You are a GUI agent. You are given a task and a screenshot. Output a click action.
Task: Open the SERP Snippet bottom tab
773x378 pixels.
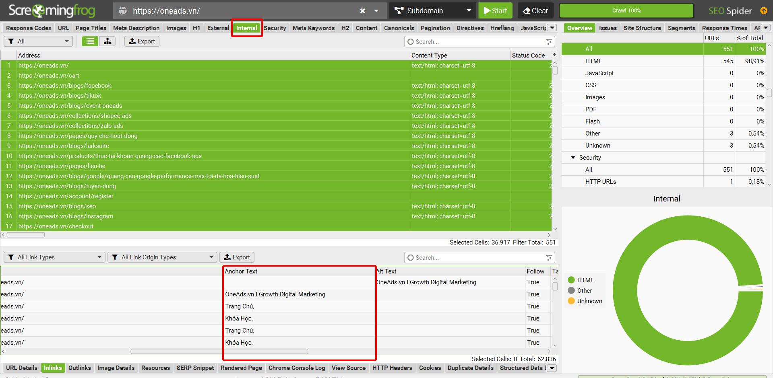(195, 368)
